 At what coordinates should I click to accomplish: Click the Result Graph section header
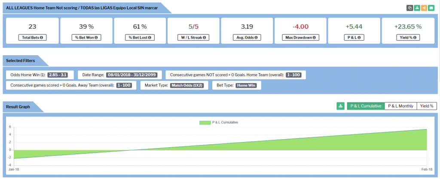pos(18,107)
